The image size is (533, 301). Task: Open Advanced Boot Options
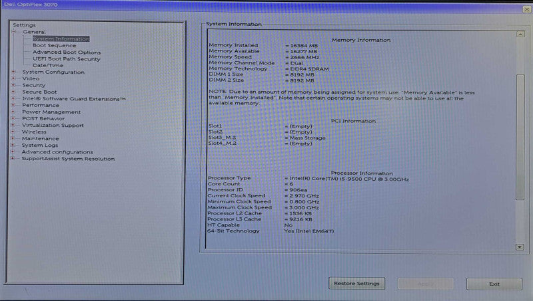pyautogui.click(x=67, y=52)
